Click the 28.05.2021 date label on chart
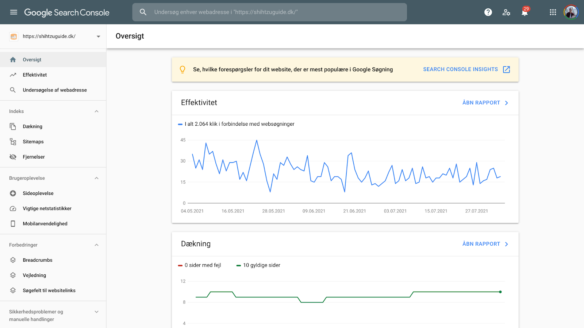584x328 pixels. click(x=273, y=211)
